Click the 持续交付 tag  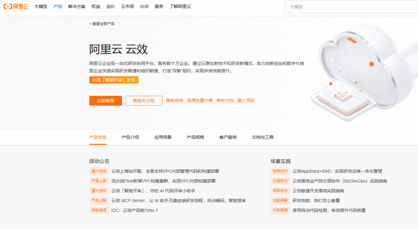(280, 171)
